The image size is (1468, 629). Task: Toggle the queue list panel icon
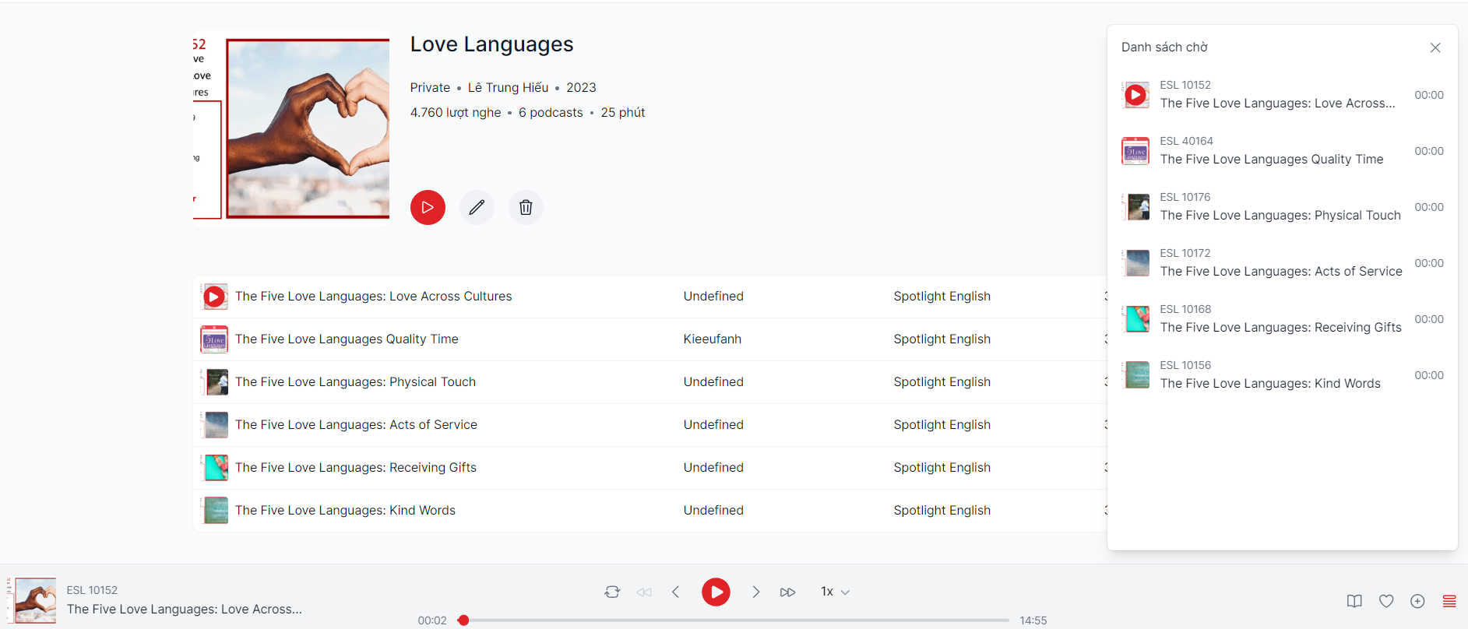click(x=1449, y=601)
